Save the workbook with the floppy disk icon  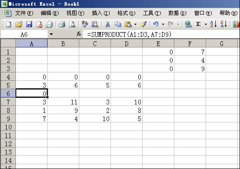click(x=29, y=24)
